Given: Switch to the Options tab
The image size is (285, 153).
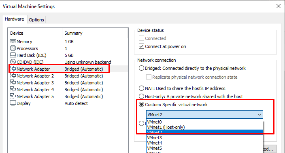Looking at the screenshot, I should pos(36,20).
